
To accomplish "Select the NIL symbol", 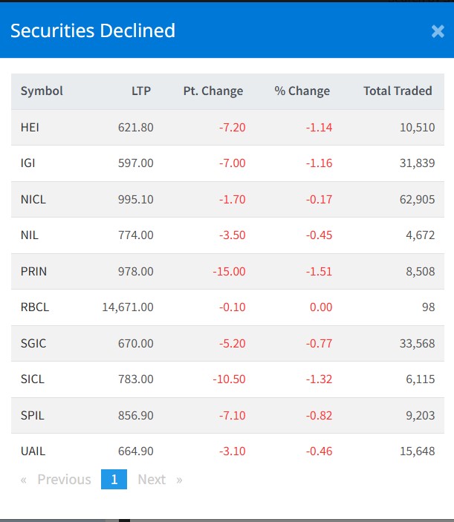I will click(29, 235).
